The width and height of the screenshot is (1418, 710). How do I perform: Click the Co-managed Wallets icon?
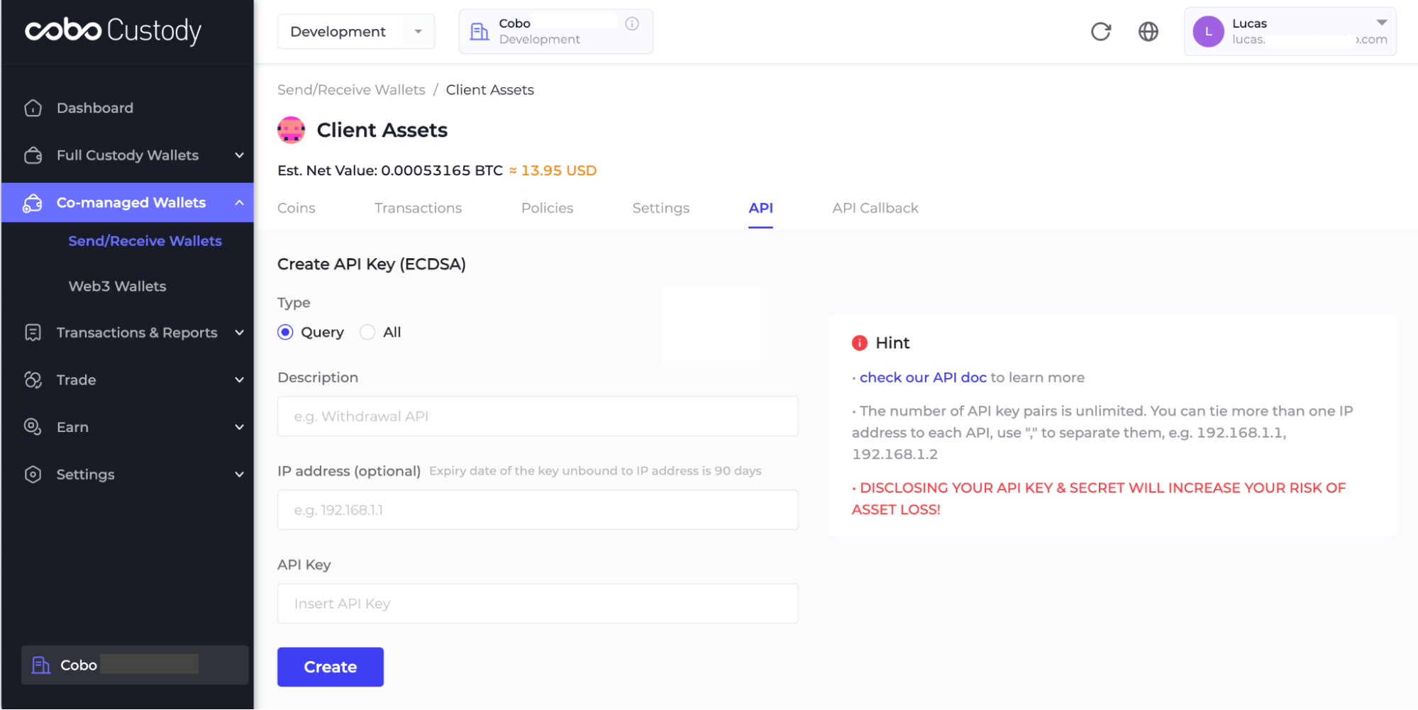(33, 203)
